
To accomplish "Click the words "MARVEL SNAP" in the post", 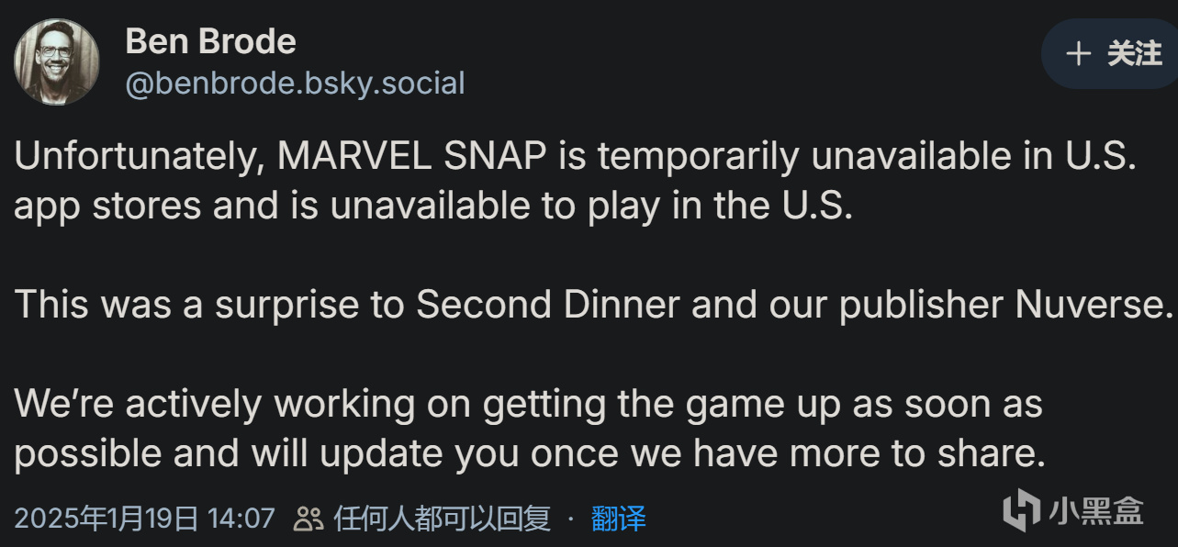I will [x=414, y=157].
